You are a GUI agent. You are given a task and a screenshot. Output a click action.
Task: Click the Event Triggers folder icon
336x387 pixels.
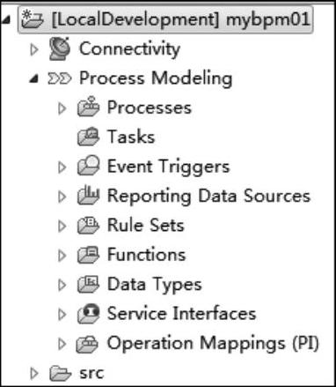point(88,166)
